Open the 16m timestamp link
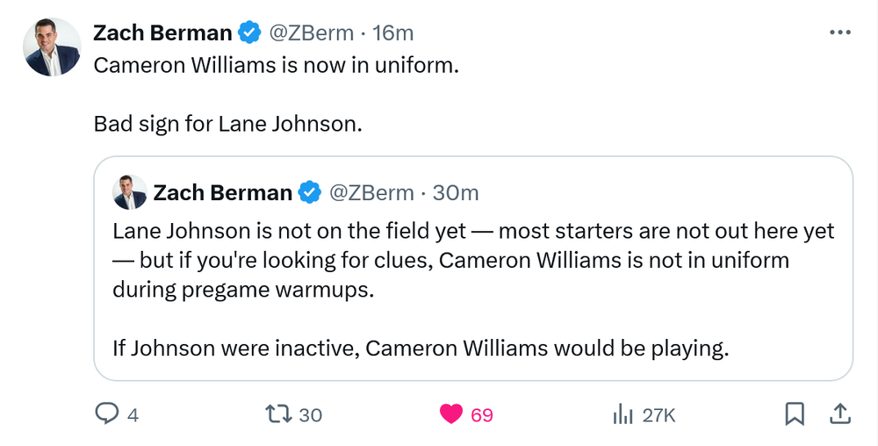 [392, 33]
